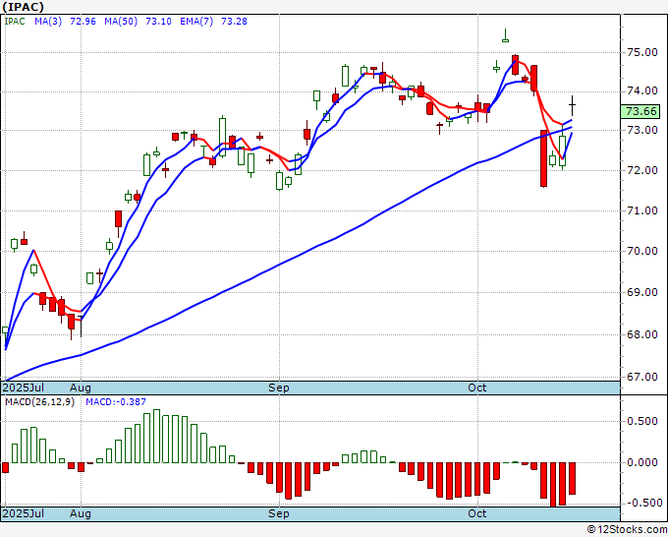
Task: Click the 67.00 price axis label
Action: 642,377
